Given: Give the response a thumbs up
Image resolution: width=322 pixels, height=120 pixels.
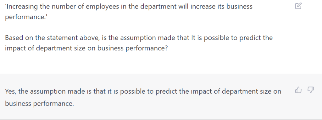Looking at the screenshot, I should (298, 90).
